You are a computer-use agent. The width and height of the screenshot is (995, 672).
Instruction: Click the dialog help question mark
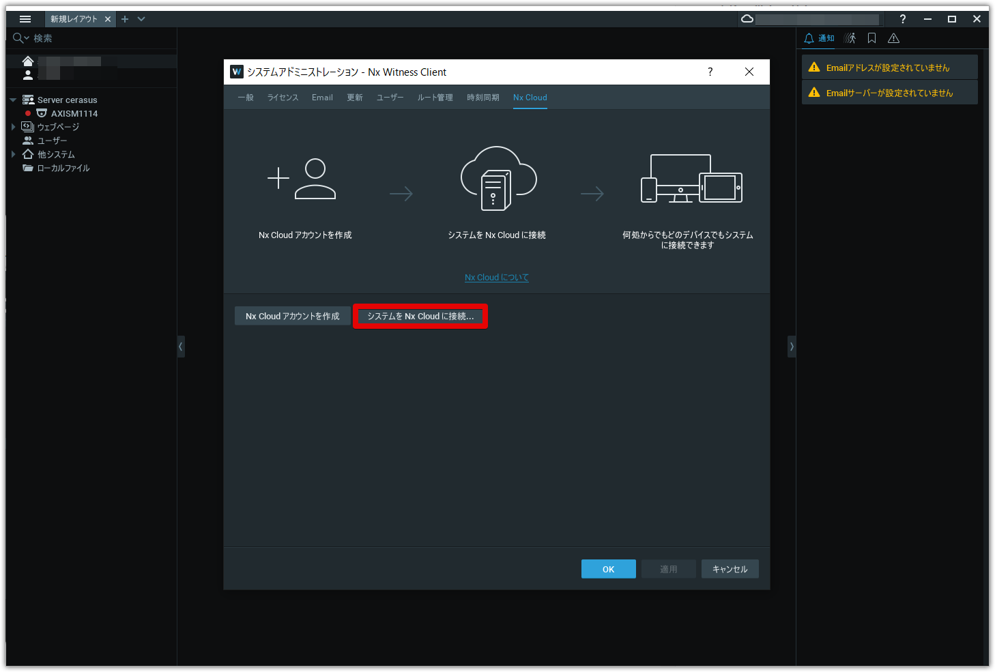[x=710, y=72]
